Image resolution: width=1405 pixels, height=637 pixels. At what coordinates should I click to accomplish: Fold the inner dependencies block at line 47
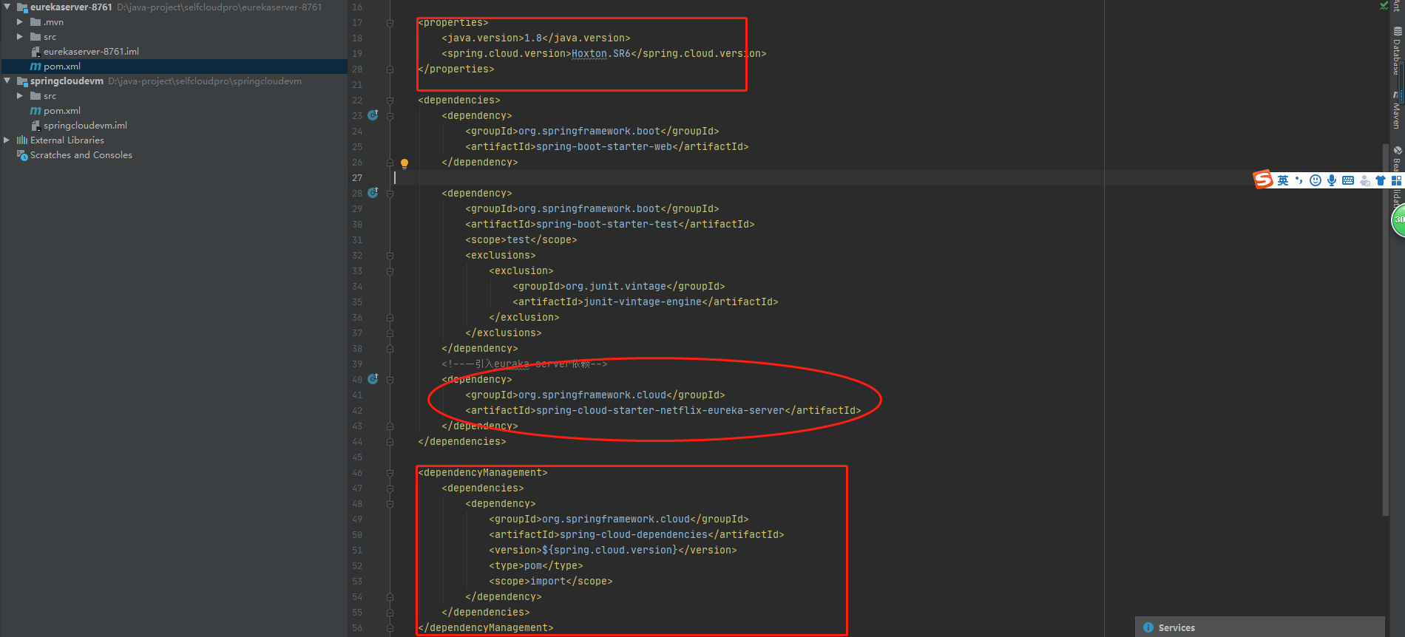pos(390,488)
